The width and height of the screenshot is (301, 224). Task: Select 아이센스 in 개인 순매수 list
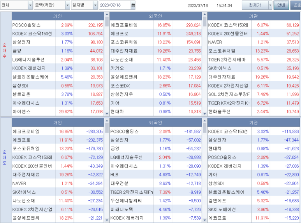[21, 112]
